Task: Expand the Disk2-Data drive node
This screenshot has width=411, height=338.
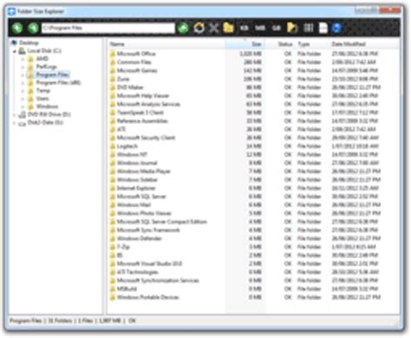Action: (x=15, y=123)
